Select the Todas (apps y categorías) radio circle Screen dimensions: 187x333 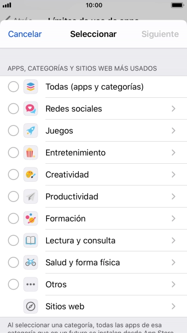(x=13, y=87)
